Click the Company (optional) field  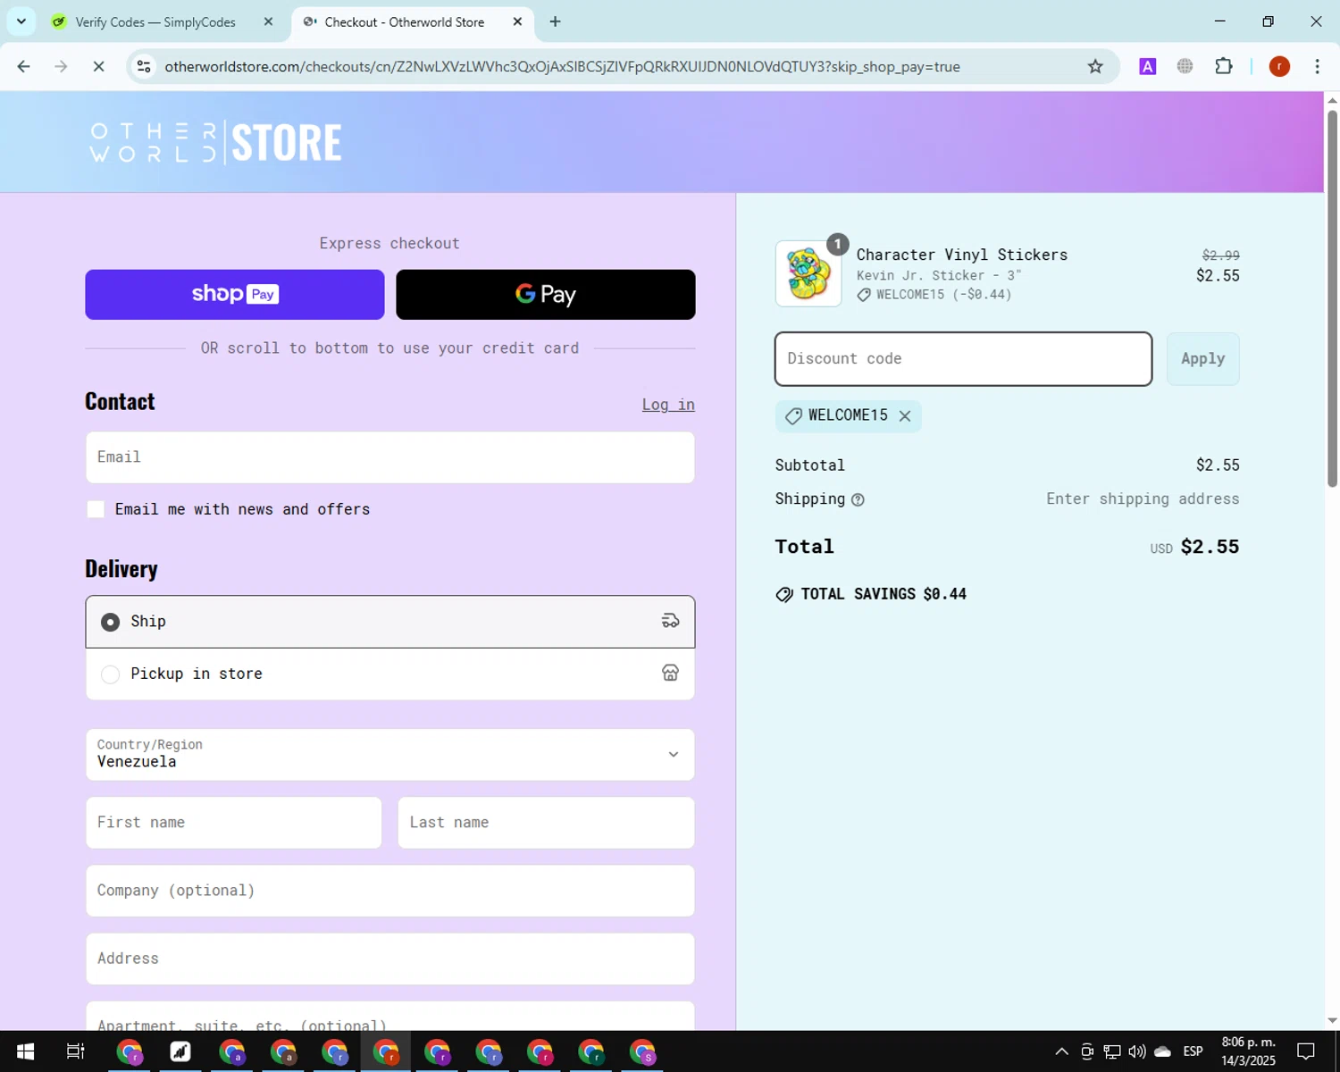click(x=390, y=891)
